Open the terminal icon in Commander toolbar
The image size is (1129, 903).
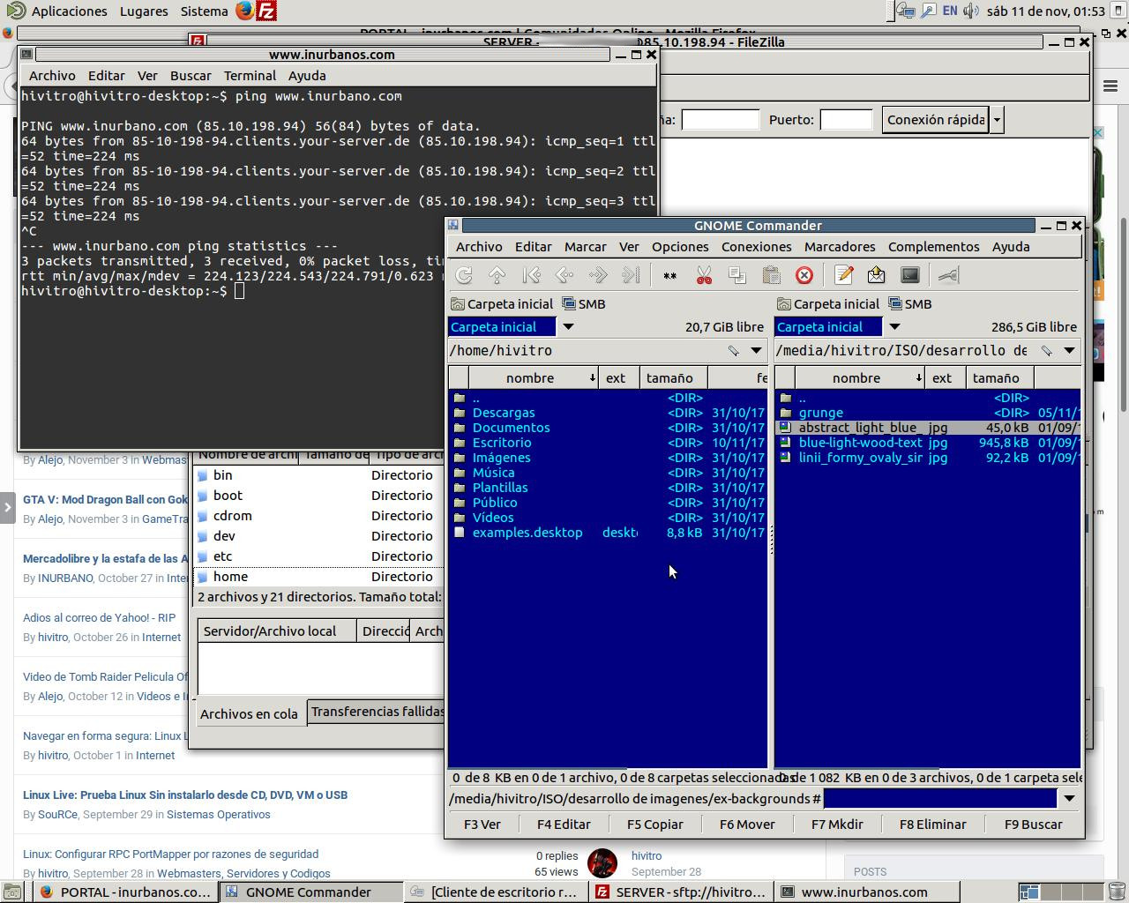point(909,275)
